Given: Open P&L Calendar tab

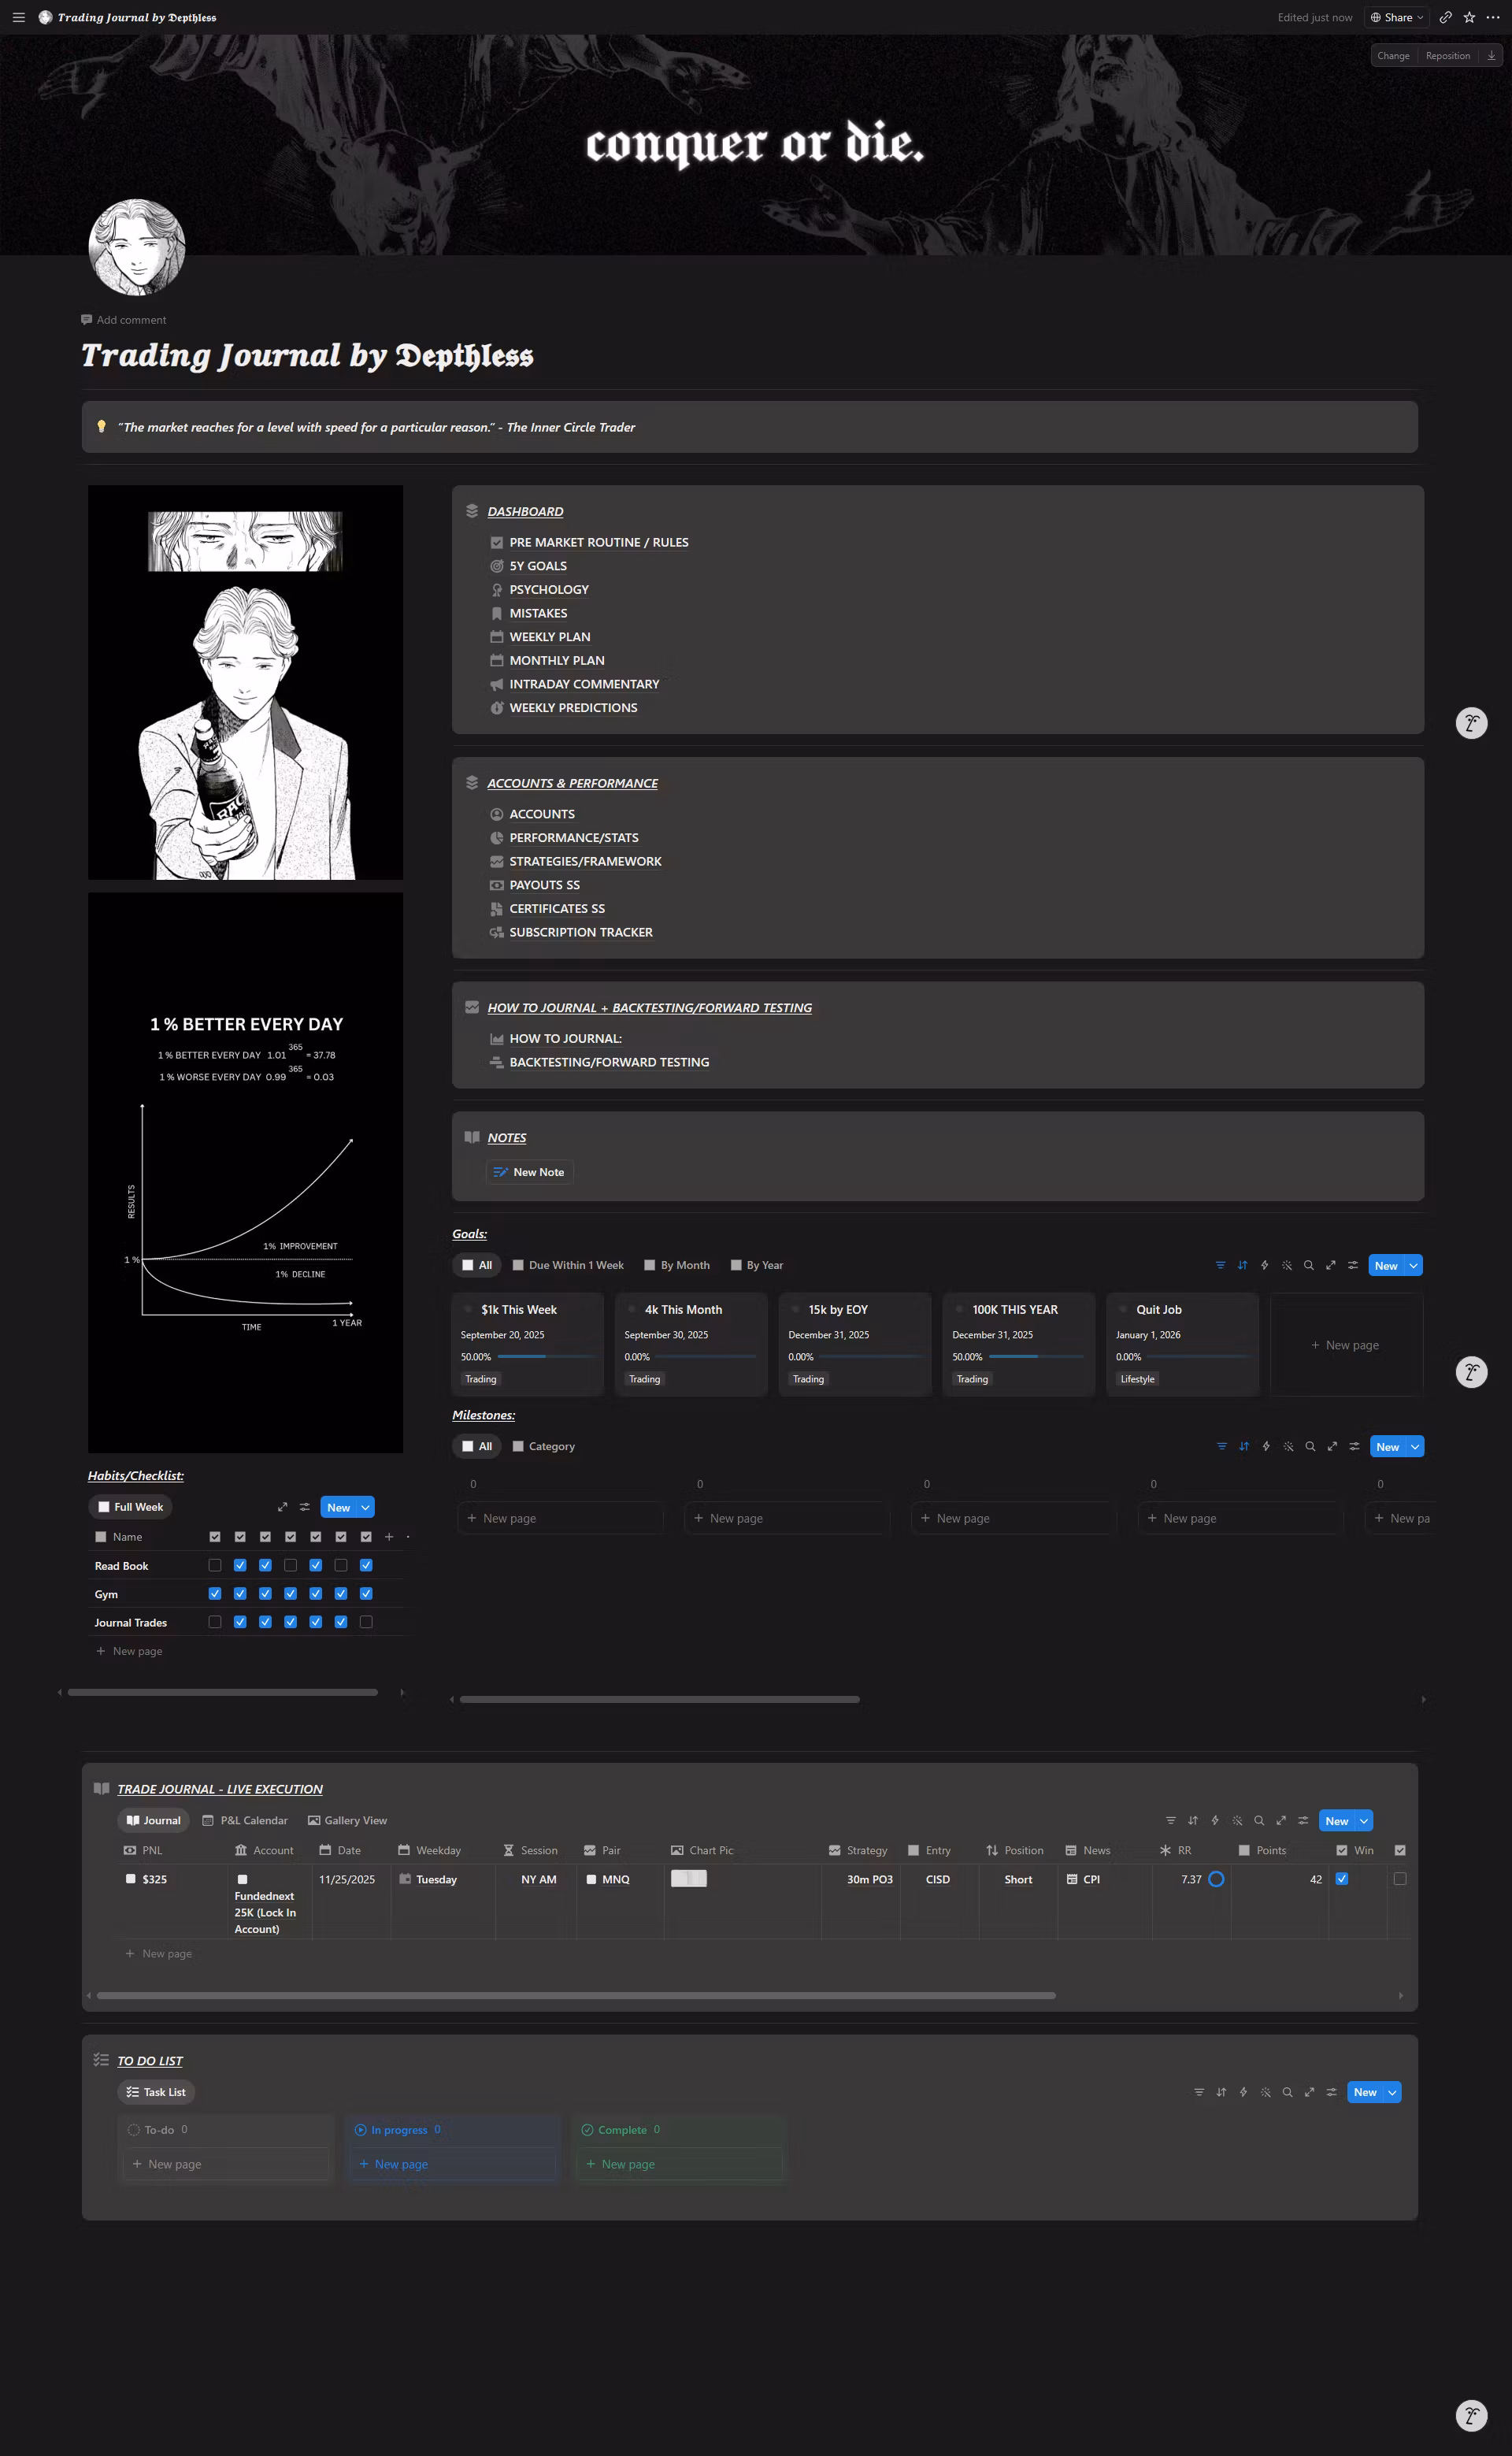Looking at the screenshot, I should tap(245, 1820).
